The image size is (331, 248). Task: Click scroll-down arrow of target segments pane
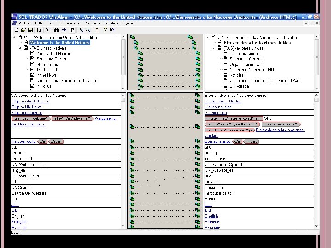(316, 226)
